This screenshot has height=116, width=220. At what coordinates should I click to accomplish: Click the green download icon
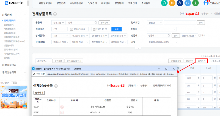click(196, 3)
